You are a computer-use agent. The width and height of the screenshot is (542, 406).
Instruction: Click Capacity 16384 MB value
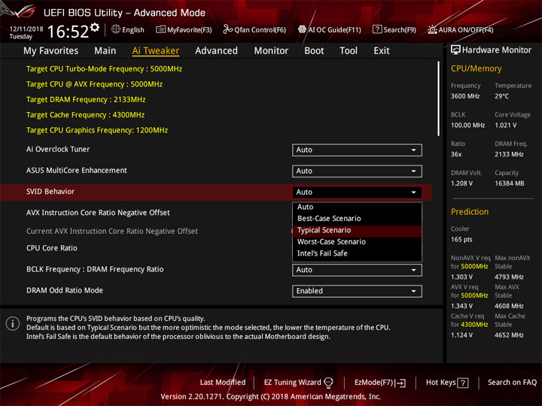[x=509, y=183]
